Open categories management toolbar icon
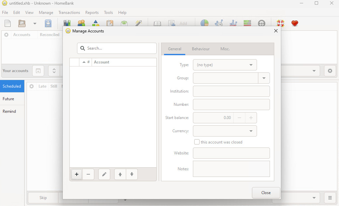 (x=96, y=23)
